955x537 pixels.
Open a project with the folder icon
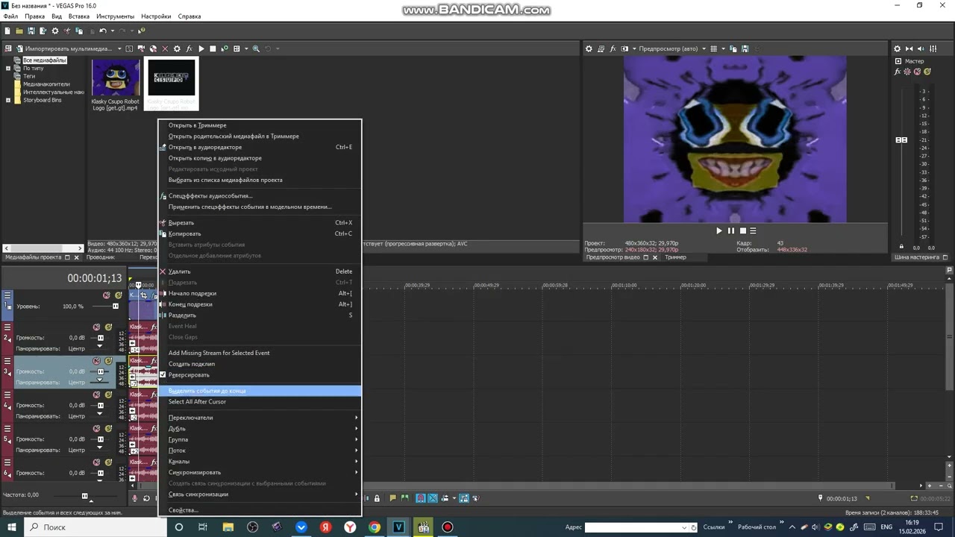pyautogui.click(x=19, y=31)
